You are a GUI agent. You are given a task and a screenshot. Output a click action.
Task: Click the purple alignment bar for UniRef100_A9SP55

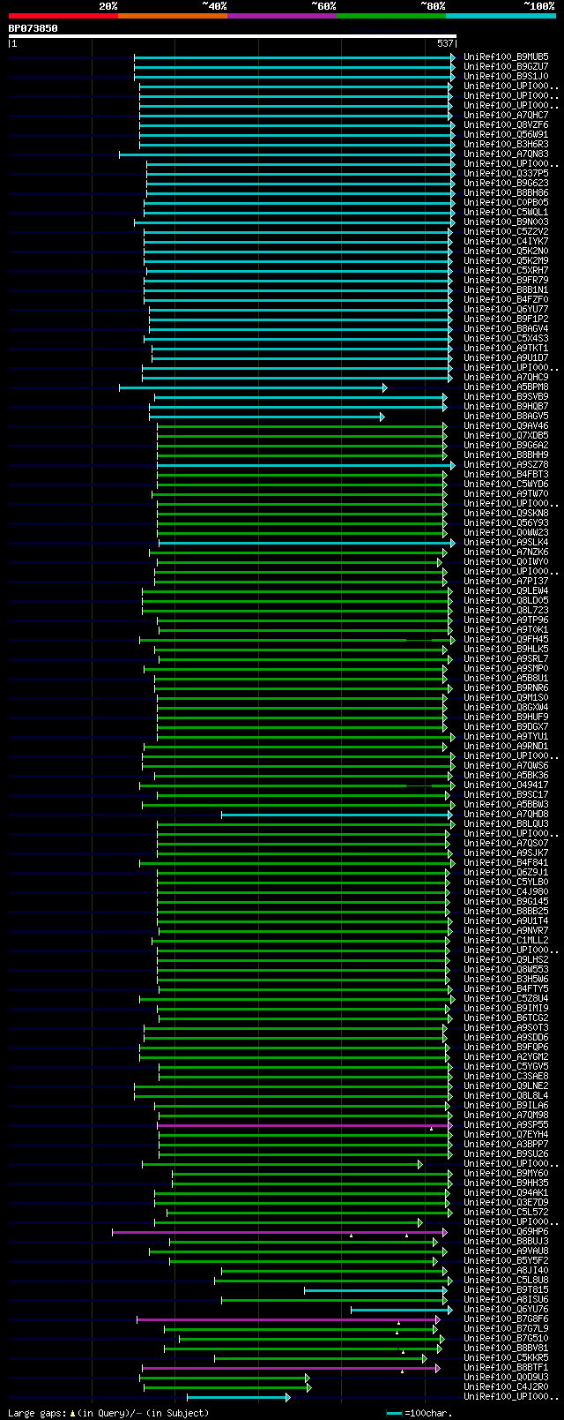(x=305, y=1124)
